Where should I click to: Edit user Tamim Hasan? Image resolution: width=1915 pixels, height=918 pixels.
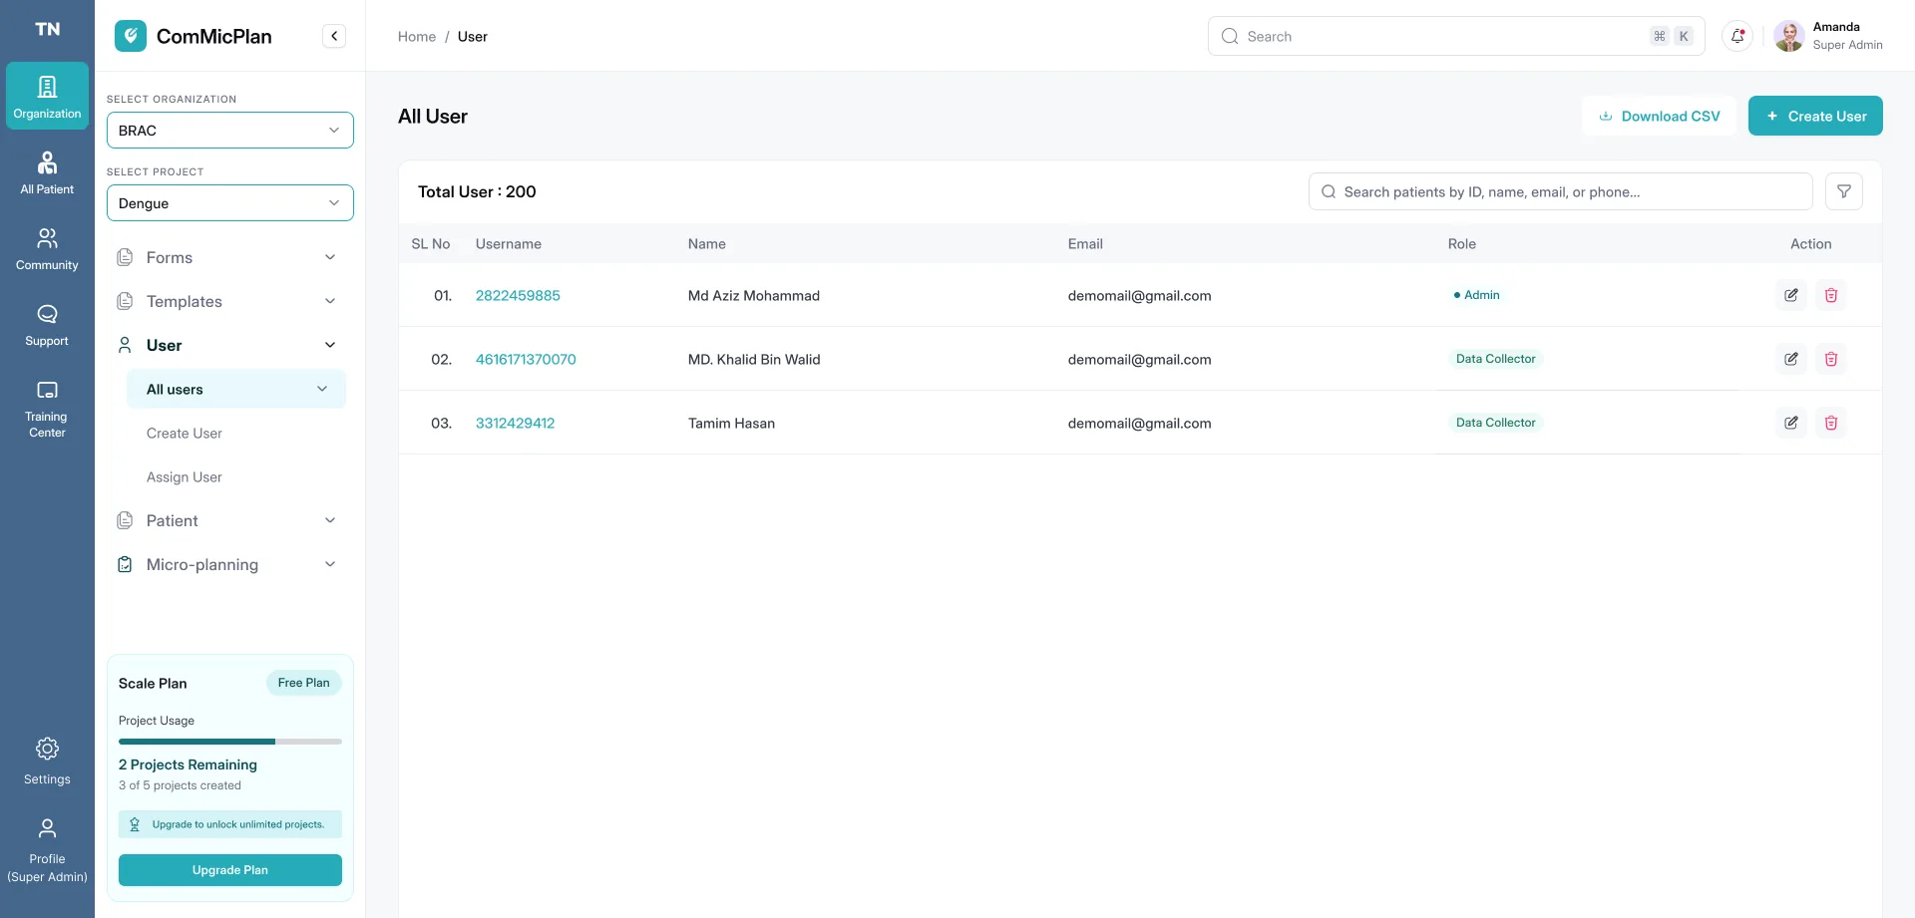click(1791, 423)
